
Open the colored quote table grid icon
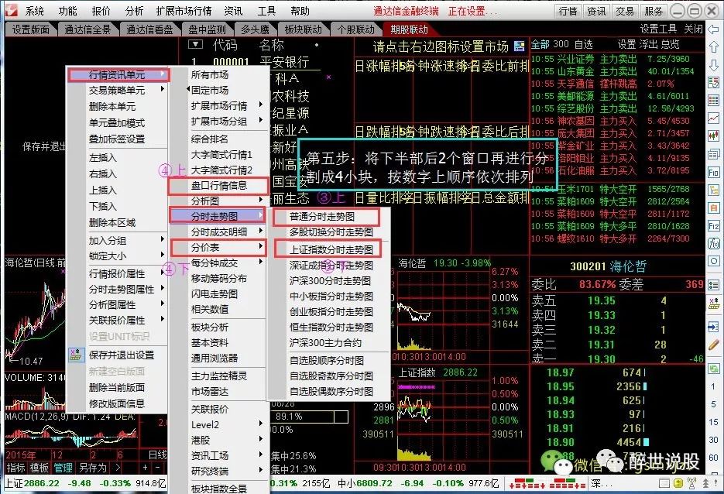pos(713,100)
